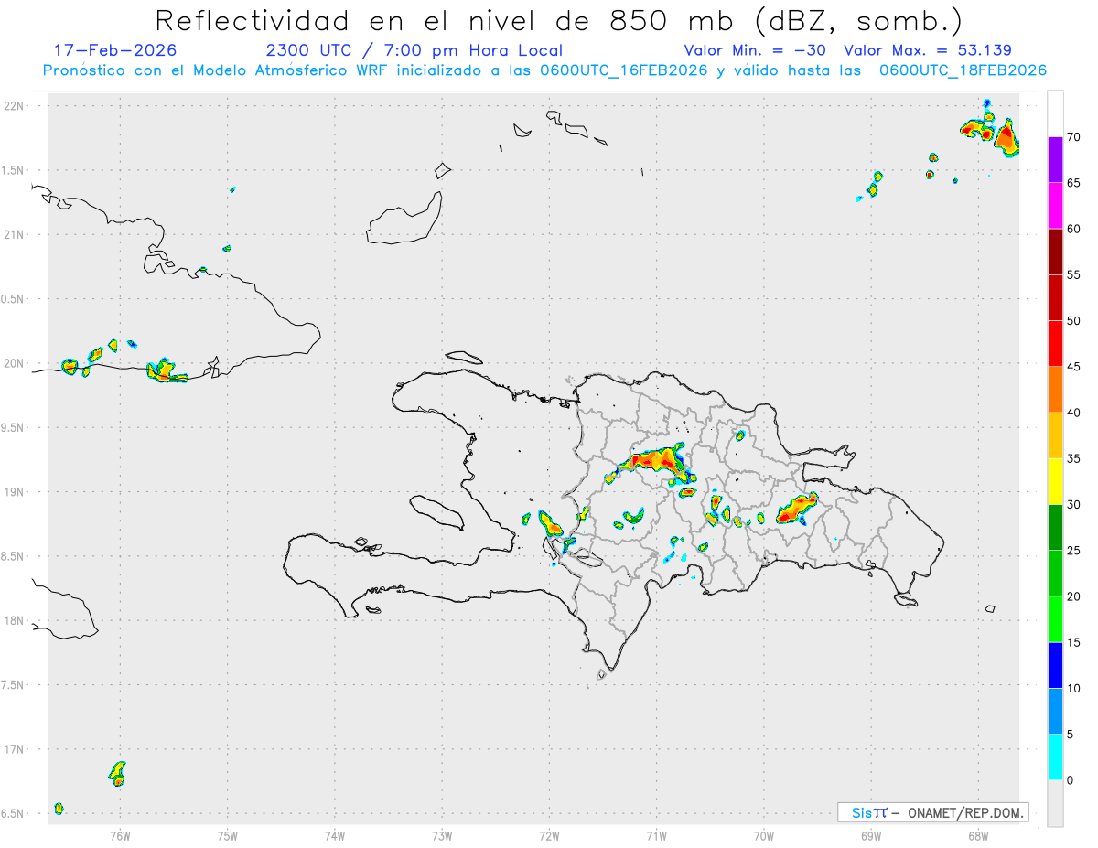Click the dark maroon 55–60 dBZ band
The width and height of the screenshot is (1098, 848).
click(x=1055, y=252)
